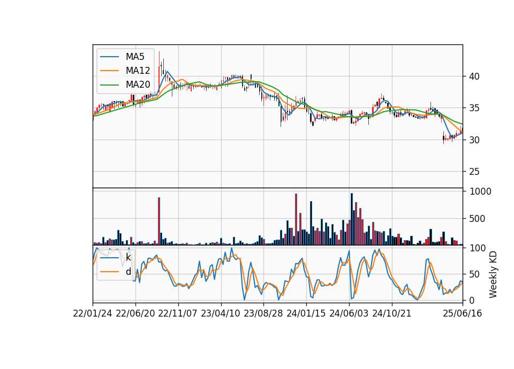
Task: Click the KD axis value 50
Action: [x=474, y=274]
